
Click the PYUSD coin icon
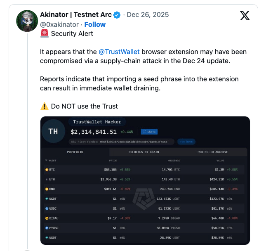pyautogui.click(x=47, y=228)
